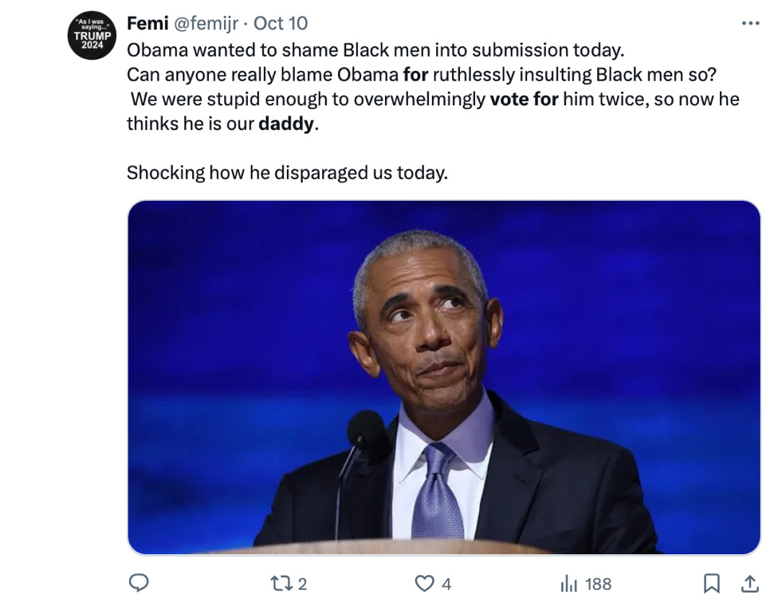Click the bold 'vote for' text
The image size is (774, 602).
tap(524, 100)
